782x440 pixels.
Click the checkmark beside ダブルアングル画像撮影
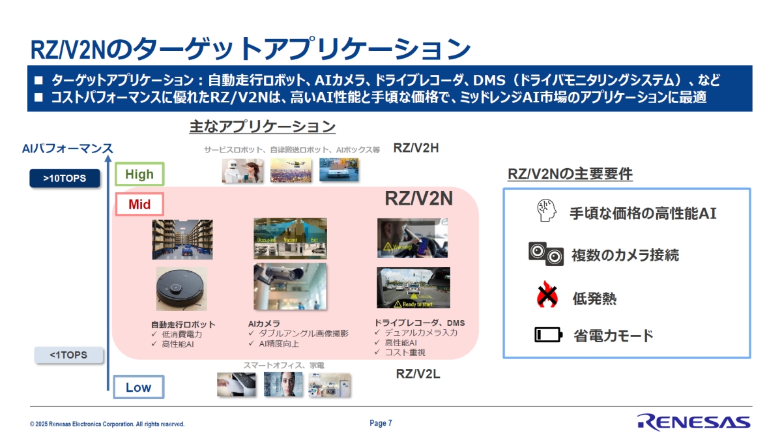tap(252, 333)
